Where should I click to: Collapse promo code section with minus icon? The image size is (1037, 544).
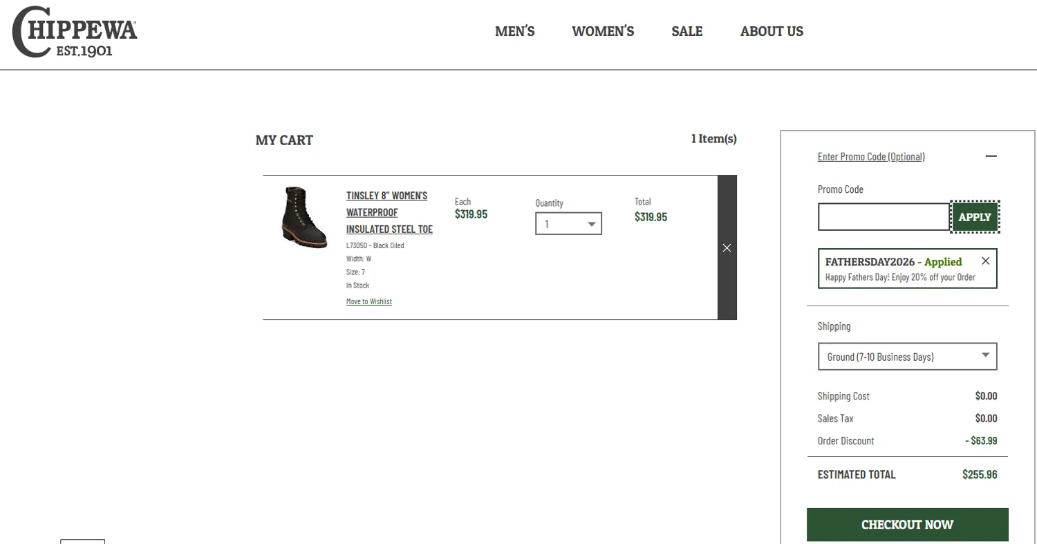991,156
